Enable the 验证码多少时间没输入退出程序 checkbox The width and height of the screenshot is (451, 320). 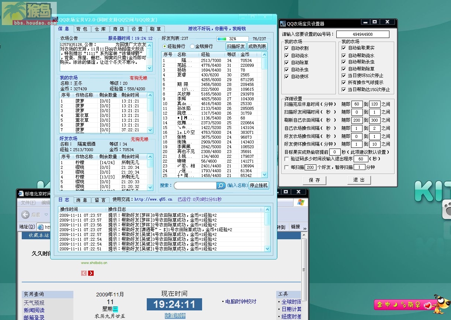pyautogui.click(x=287, y=159)
